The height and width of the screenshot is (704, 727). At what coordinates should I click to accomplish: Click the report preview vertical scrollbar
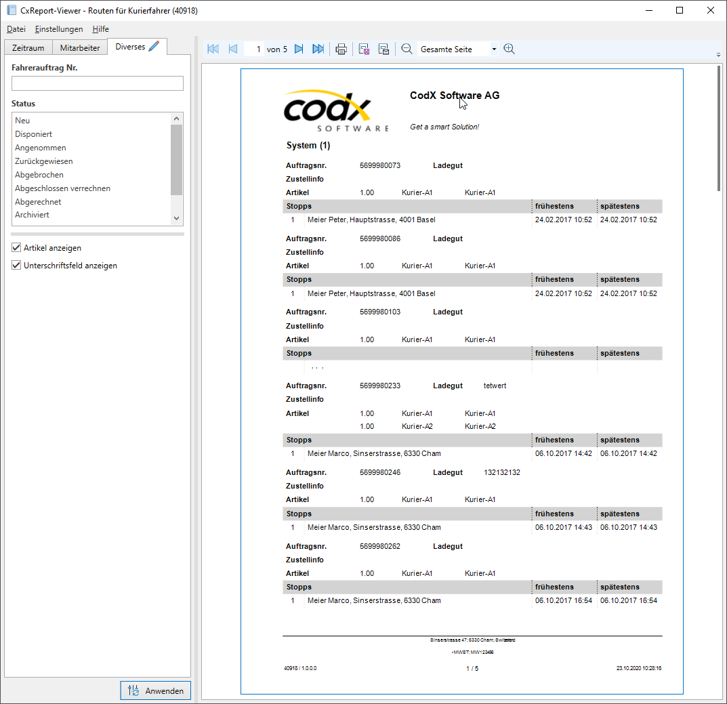point(719,128)
